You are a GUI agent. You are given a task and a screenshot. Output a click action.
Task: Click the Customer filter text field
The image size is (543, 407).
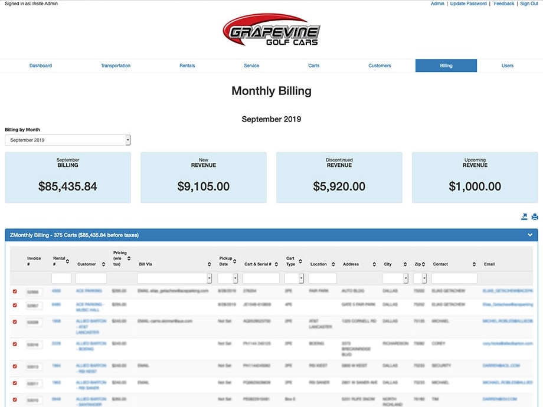91,278
